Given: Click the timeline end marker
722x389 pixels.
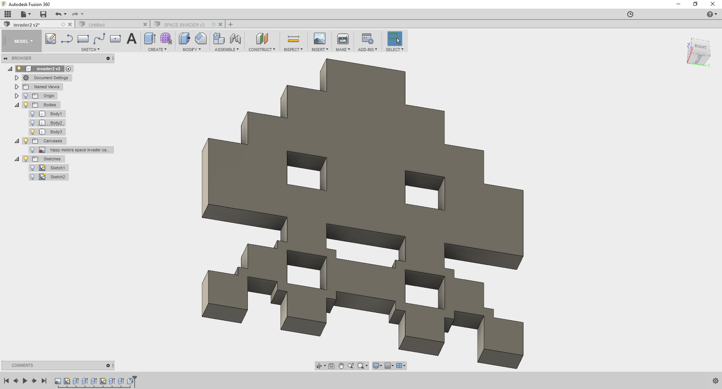Looking at the screenshot, I should pyautogui.click(x=135, y=381).
